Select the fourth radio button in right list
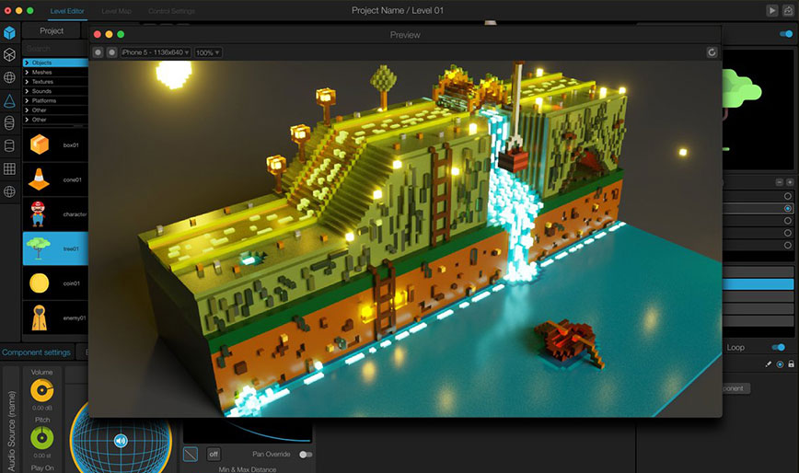799x473 pixels. pos(788,233)
